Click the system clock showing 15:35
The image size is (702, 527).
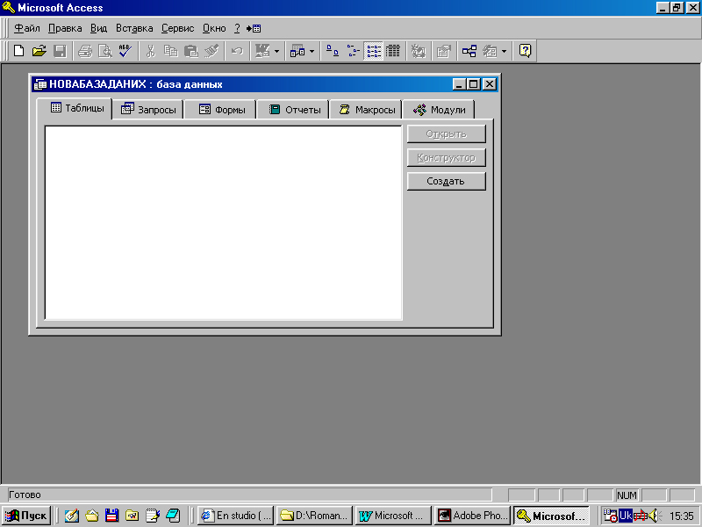coord(682,516)
